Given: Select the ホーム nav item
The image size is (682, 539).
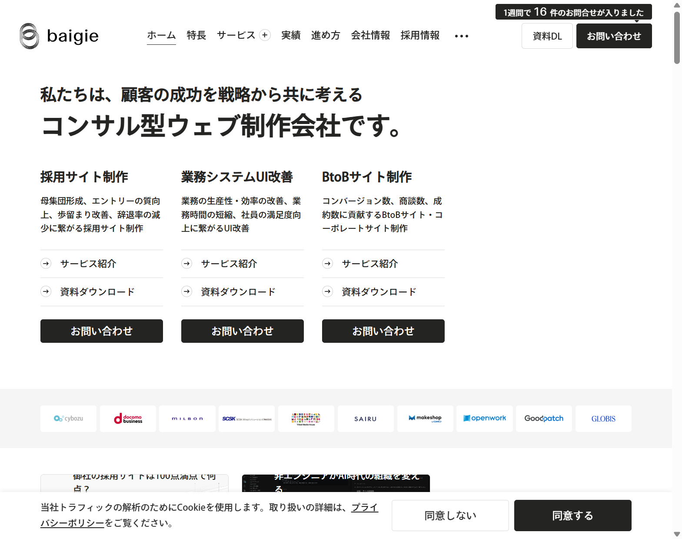Looking at the screenshot, I should point(161,35).
